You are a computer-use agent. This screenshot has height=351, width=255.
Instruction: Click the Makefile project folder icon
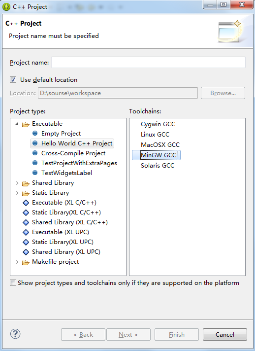[26, 262]
